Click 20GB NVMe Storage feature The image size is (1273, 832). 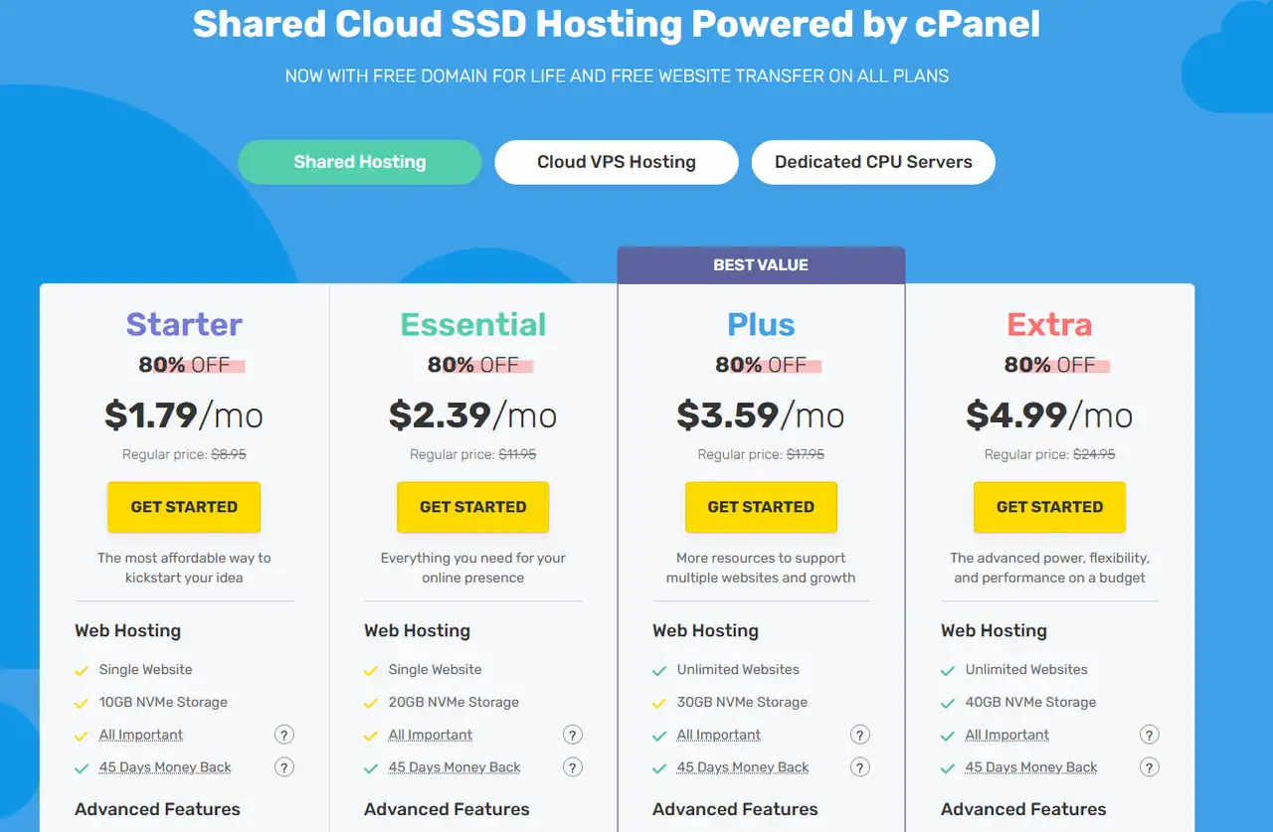pos(454,702)
